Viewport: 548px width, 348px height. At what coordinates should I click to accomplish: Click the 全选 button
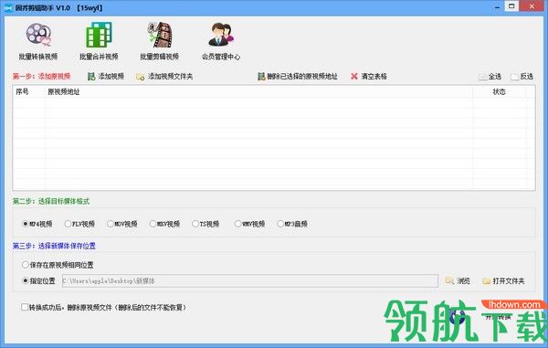(x=490, y=77)
